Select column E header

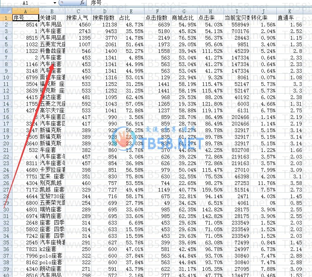tap(131, 11)
